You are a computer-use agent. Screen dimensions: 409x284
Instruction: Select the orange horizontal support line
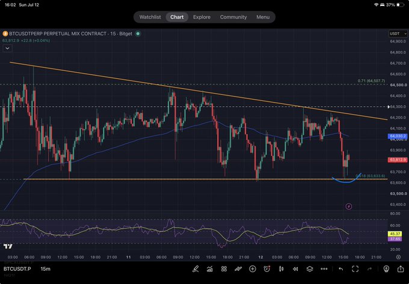(x=205, y=179)
